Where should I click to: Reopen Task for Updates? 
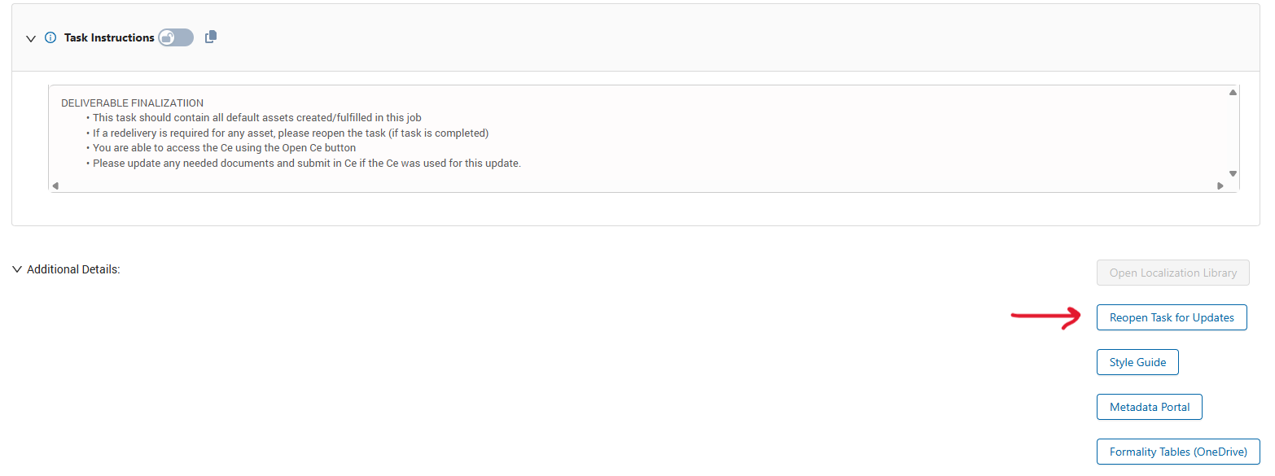[x=1172, y=317]
